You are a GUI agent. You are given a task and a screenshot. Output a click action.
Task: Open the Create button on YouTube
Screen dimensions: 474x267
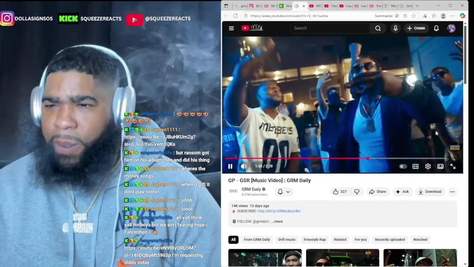416,28
